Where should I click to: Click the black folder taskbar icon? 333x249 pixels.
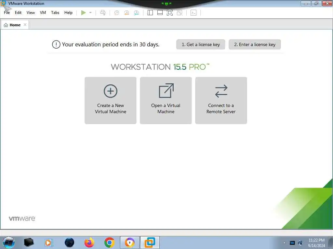(x=29, y=243)
